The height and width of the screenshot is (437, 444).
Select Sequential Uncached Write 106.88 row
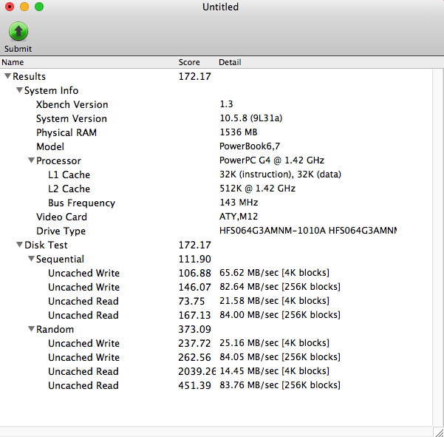(216, 273)
